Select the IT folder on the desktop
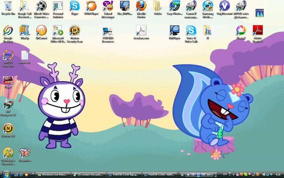The width and height of the screenshot is (284, 178). (207, 33)
